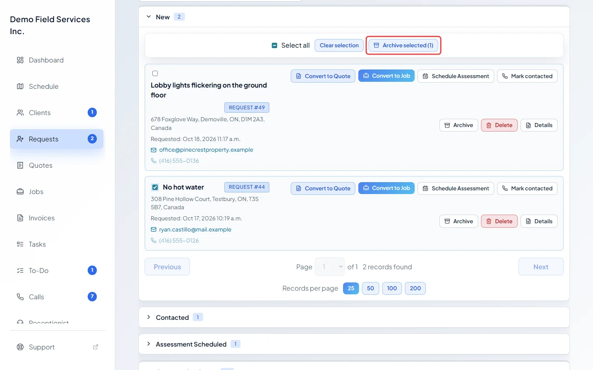Click the To-Do checklist icon in sidebar

pos(20,271)
